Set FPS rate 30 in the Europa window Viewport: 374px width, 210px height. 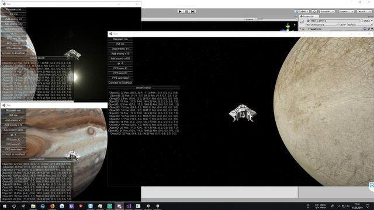(120, 68)
